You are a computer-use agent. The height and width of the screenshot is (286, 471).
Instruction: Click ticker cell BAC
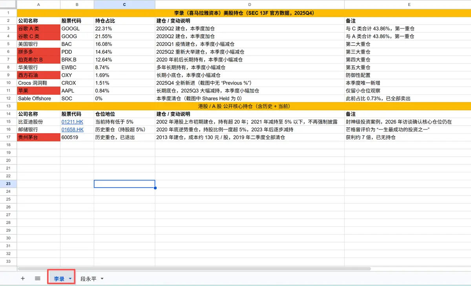[77, 44]
